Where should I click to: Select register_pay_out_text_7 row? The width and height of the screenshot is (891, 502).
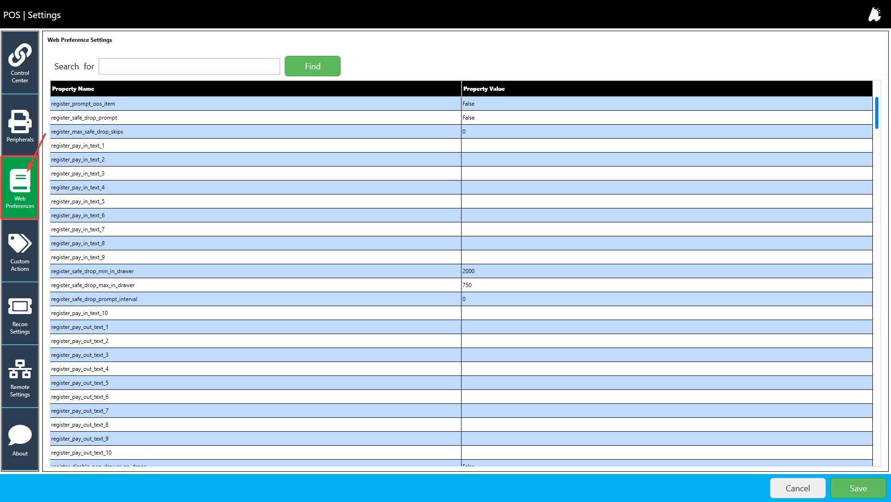(461, 411)
